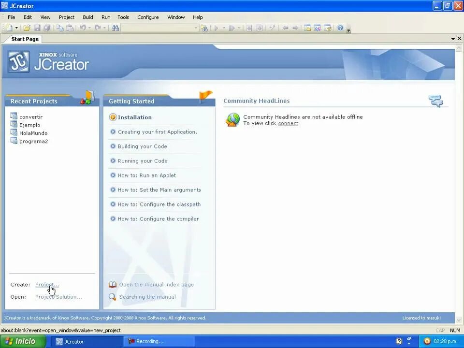Open the Edit menu
The height and width of the screenshot is (348, 464).
(28, 17)
